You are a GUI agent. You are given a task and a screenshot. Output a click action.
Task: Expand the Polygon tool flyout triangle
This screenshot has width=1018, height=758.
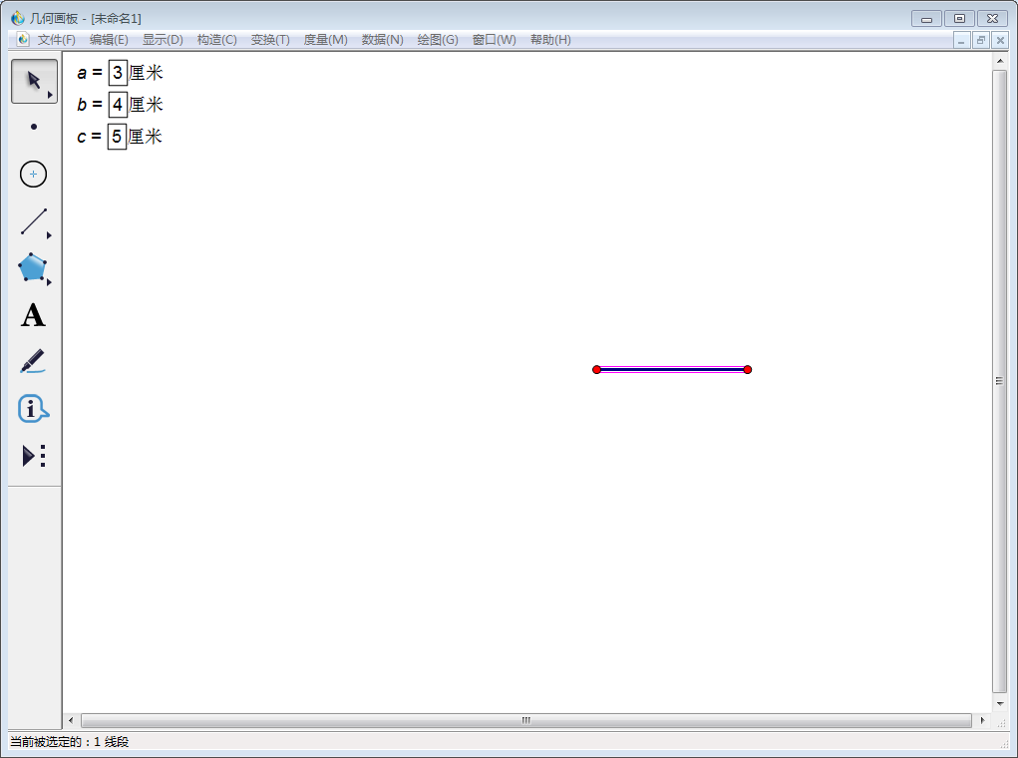(x=49, y=282)
